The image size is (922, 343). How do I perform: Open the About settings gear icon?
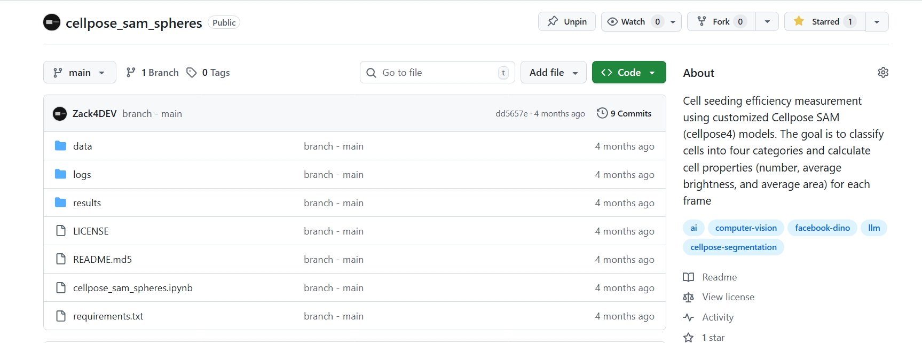pos(883,72)
